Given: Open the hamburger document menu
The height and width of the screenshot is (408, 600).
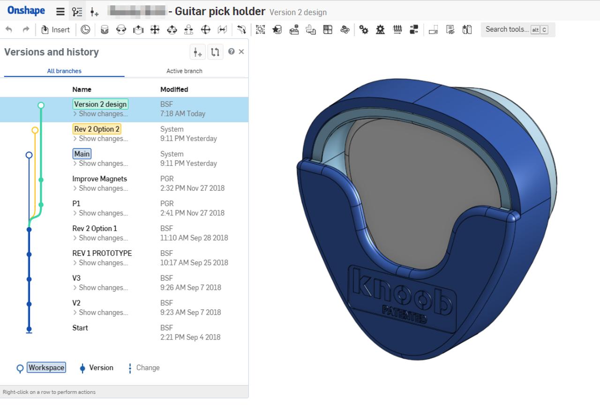Looking at the screenshot, I should [61, 10].
